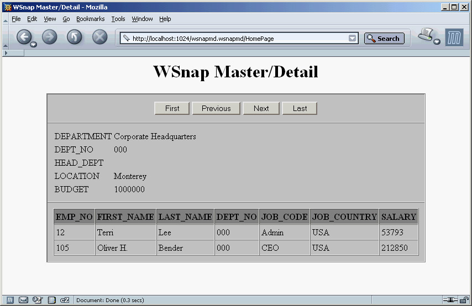Open Mail component icon in status bar
The image size is (472, 306).
23,300
